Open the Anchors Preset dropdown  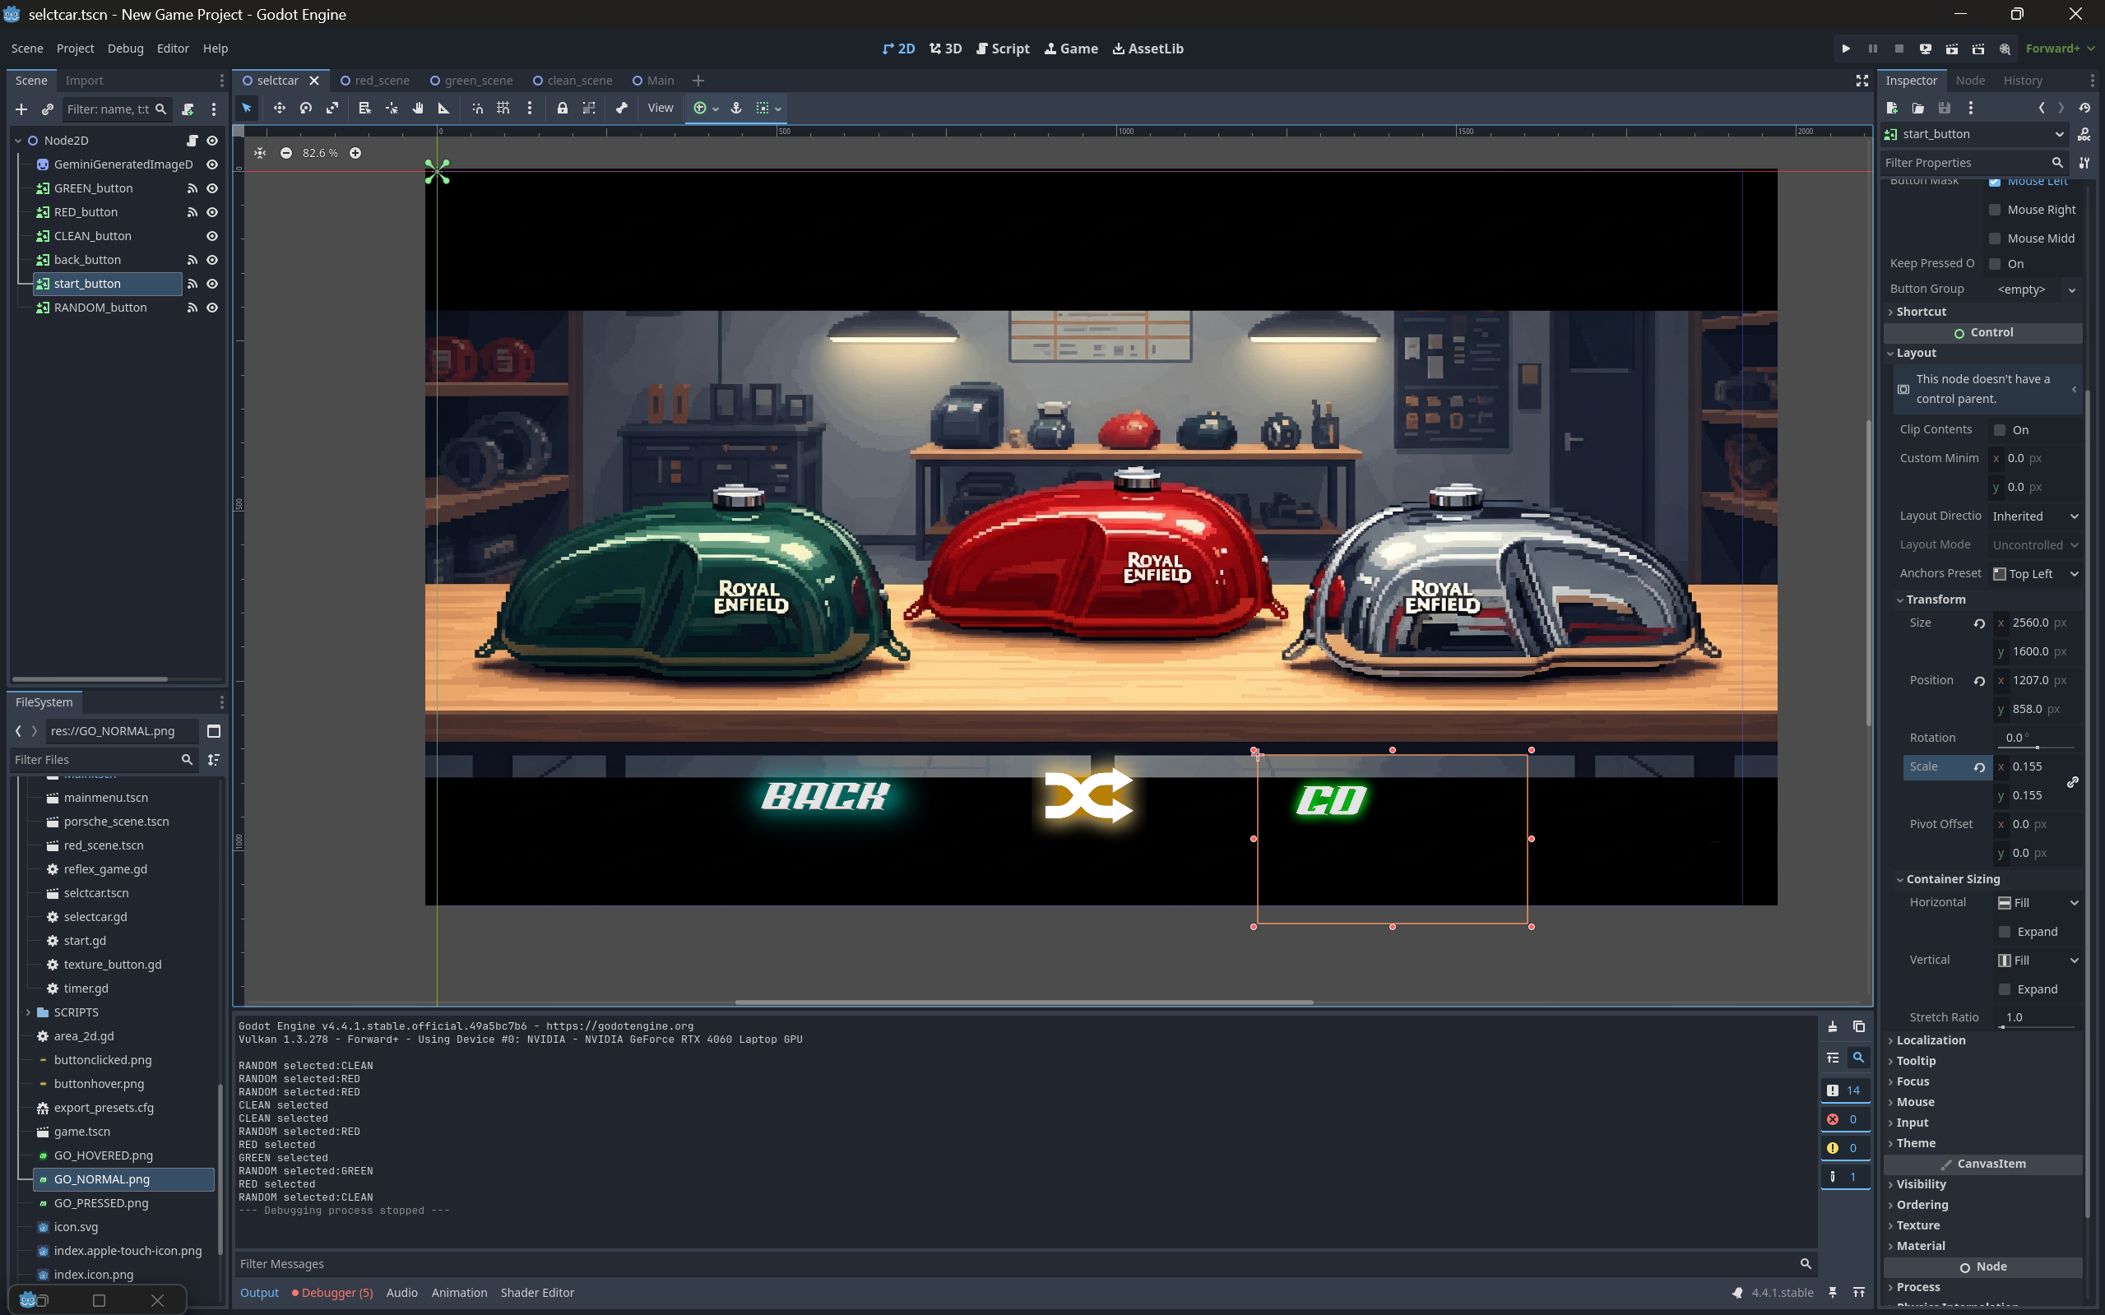click(2035, 574)
